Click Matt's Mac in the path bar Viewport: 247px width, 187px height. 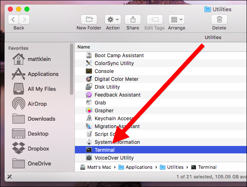(x=96, y=167)
